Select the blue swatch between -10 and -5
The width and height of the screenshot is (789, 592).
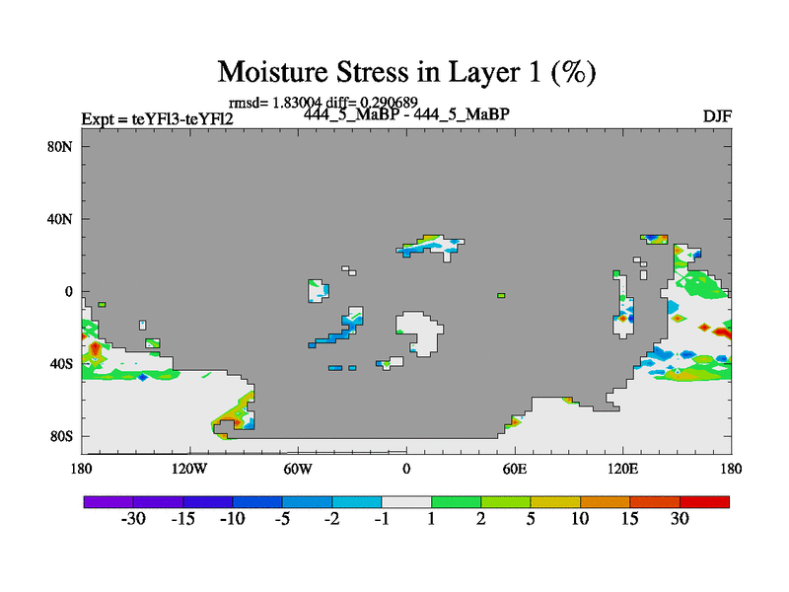[257, 502]
